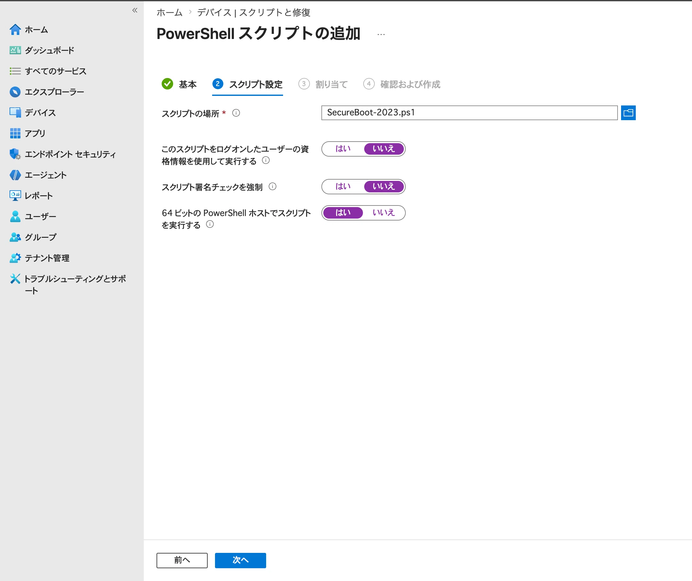This screenshot has width=692, height=581.
Task: Click the 前へ button
Action: tap(182, 560)
